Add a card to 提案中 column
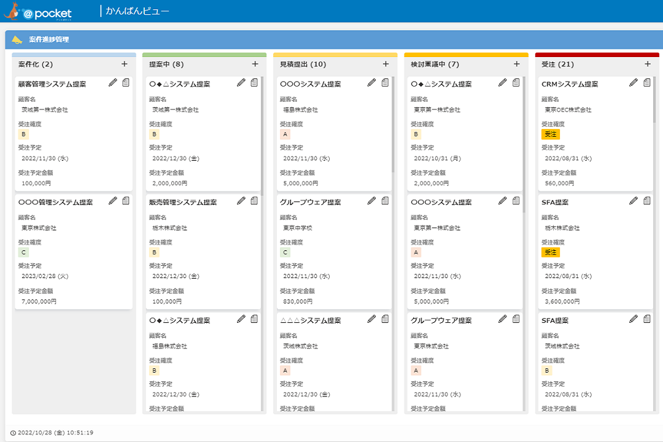 click(x=255, y=64)
